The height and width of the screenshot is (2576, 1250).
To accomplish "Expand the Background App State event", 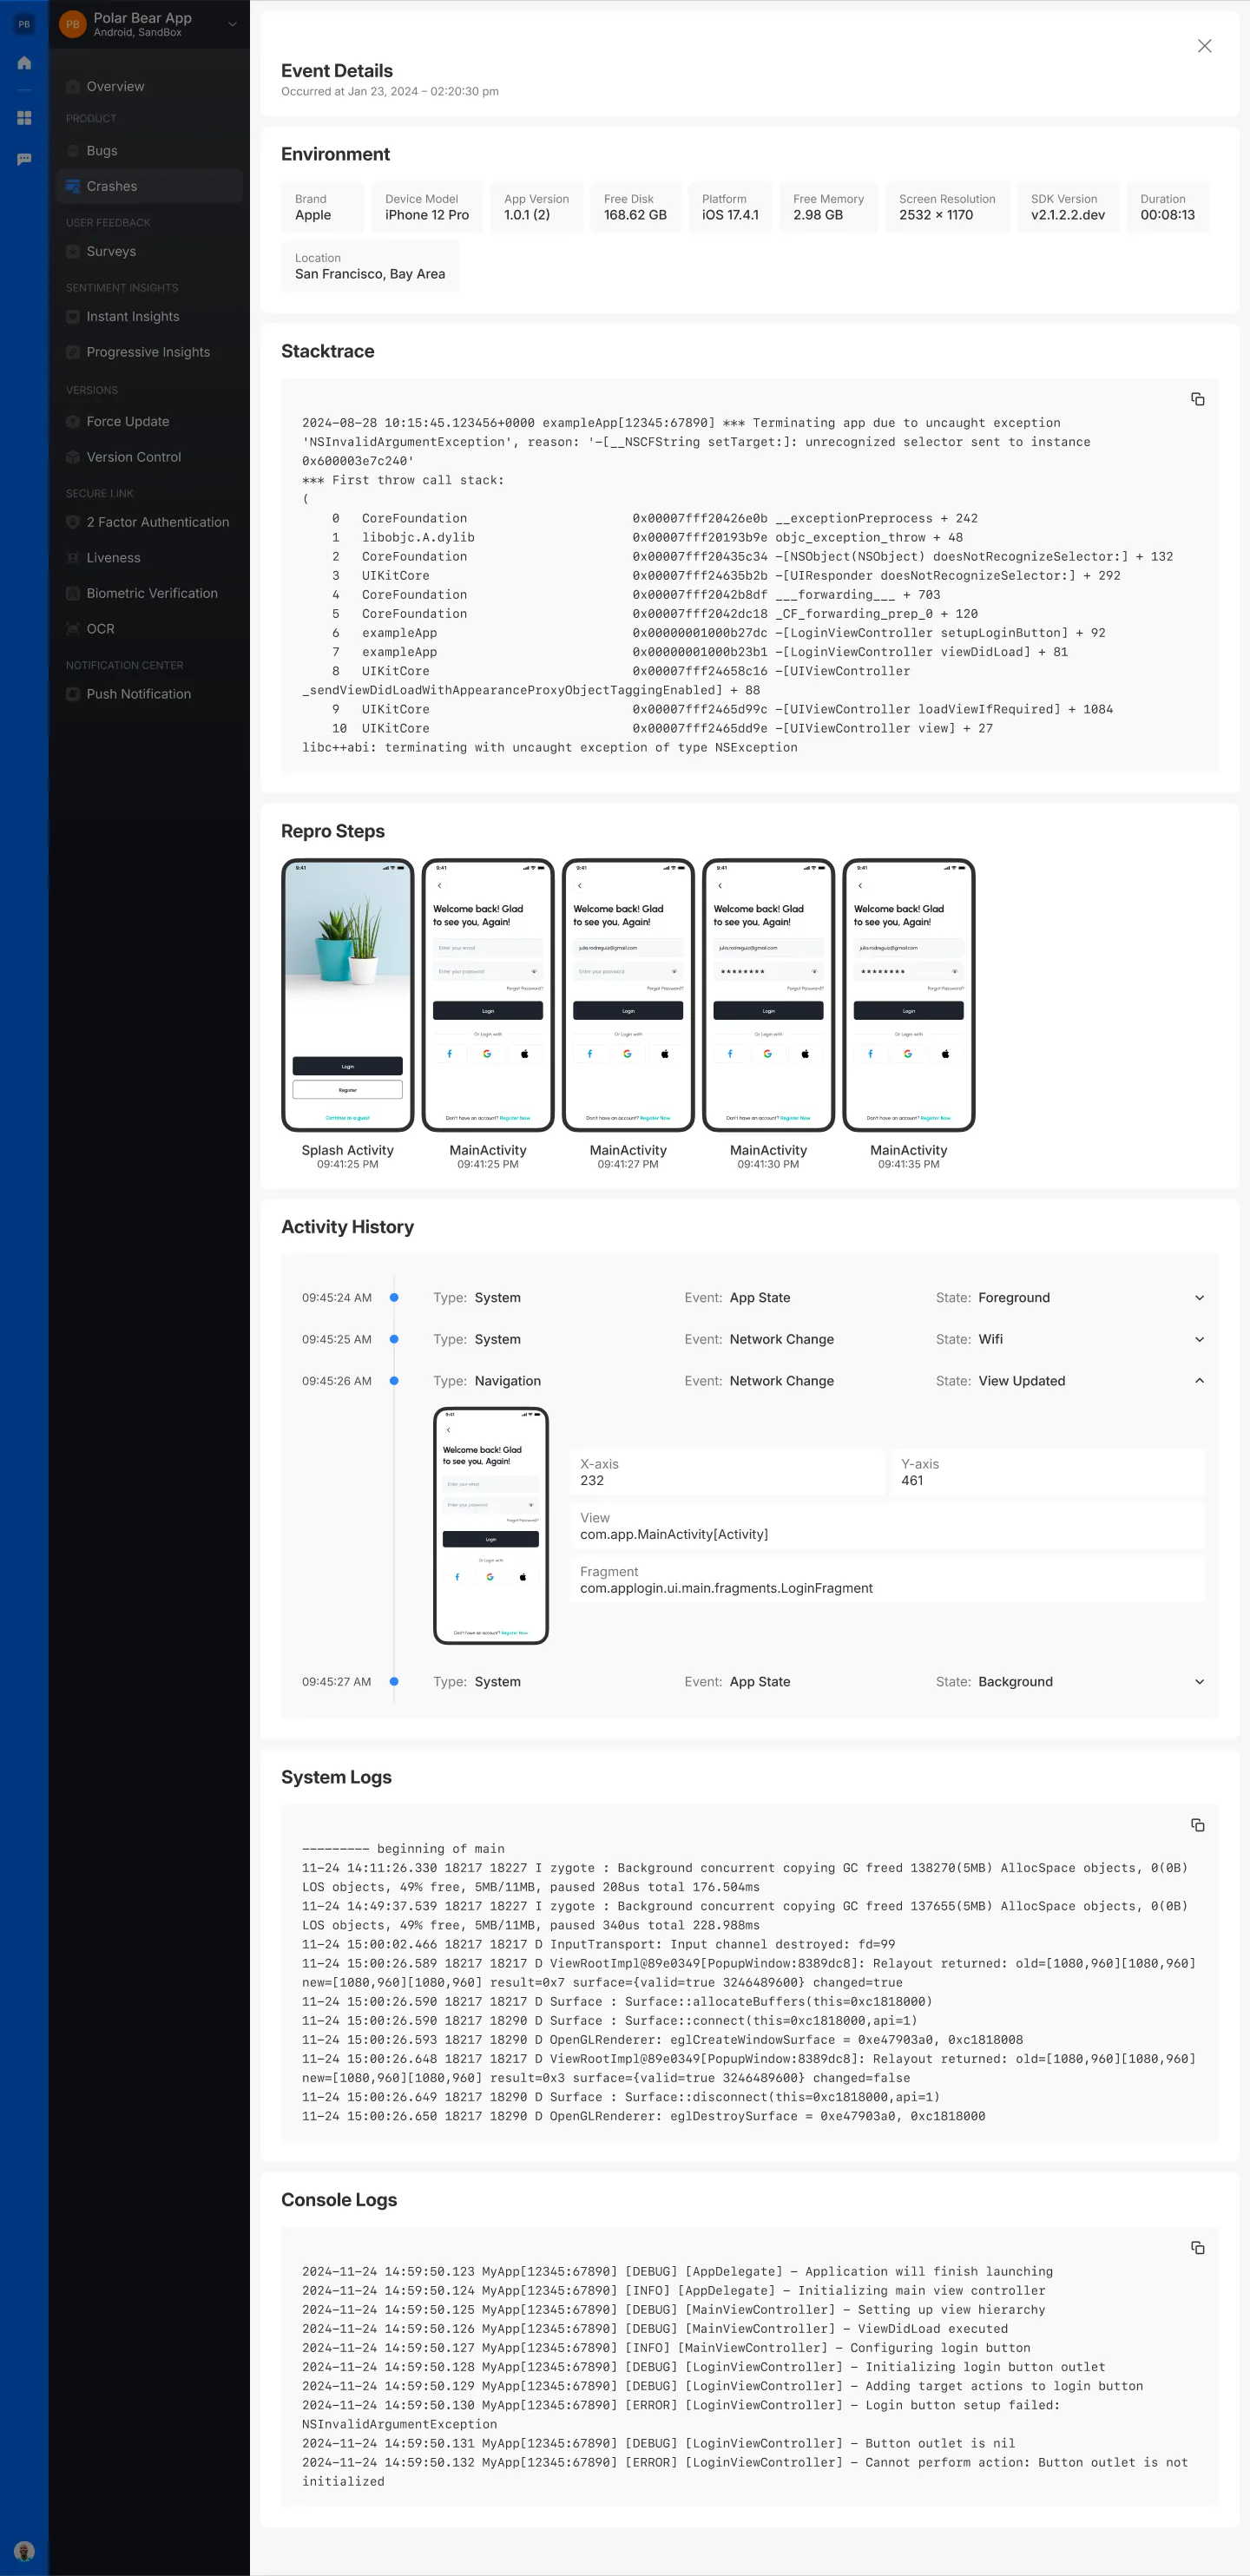I will tap(1199, 1682).
